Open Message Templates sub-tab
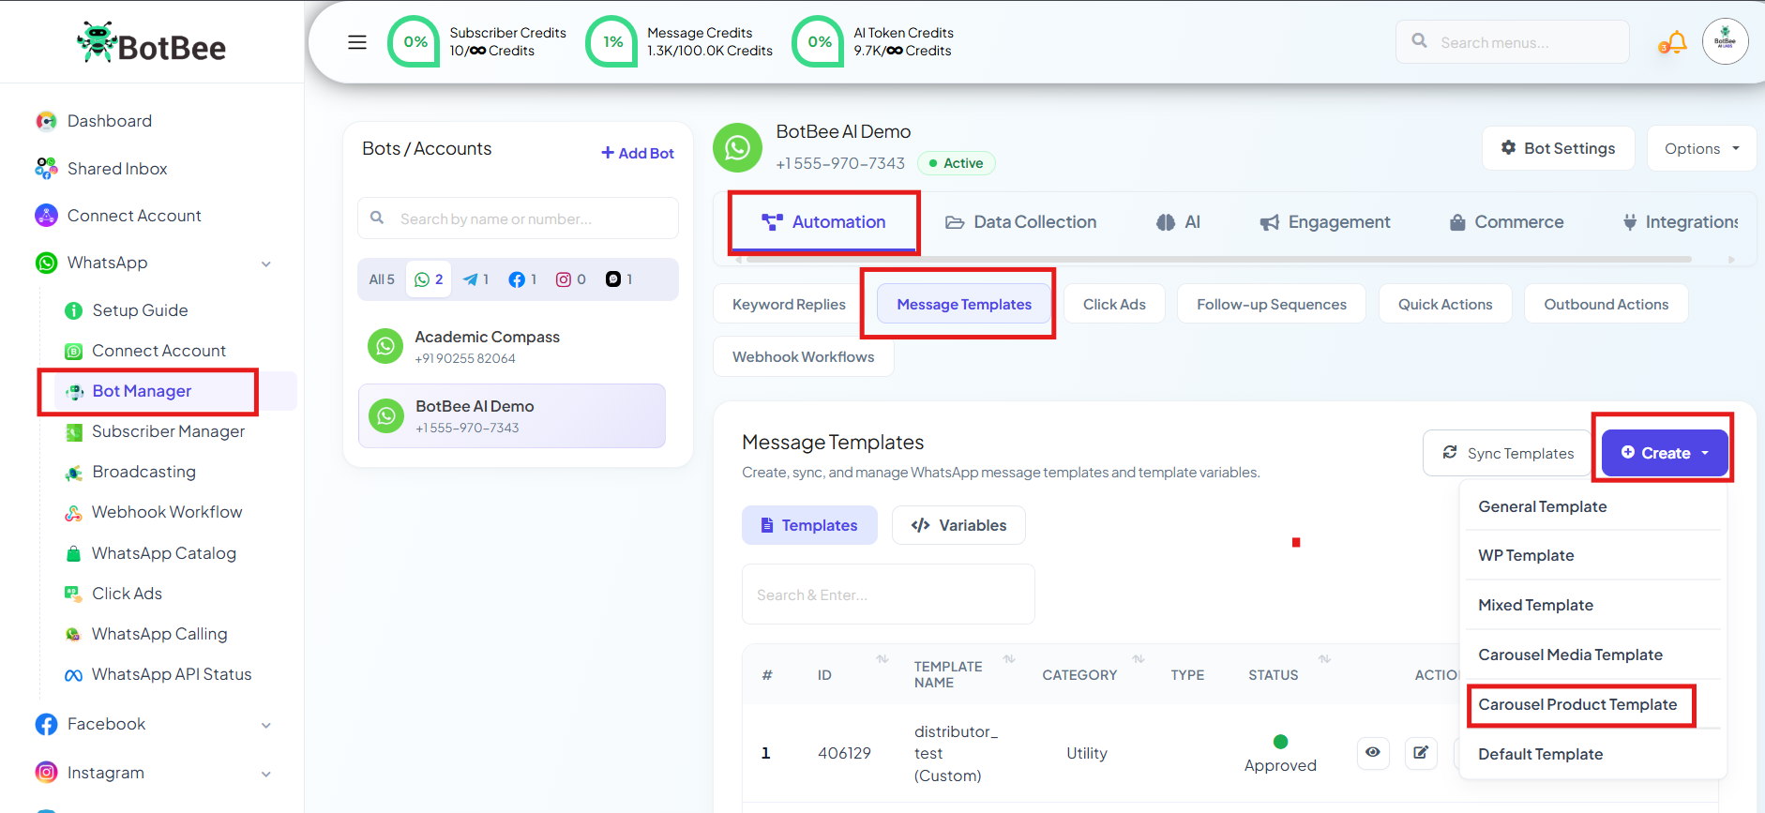This screenshot has height=813, width=1765. 964,304
